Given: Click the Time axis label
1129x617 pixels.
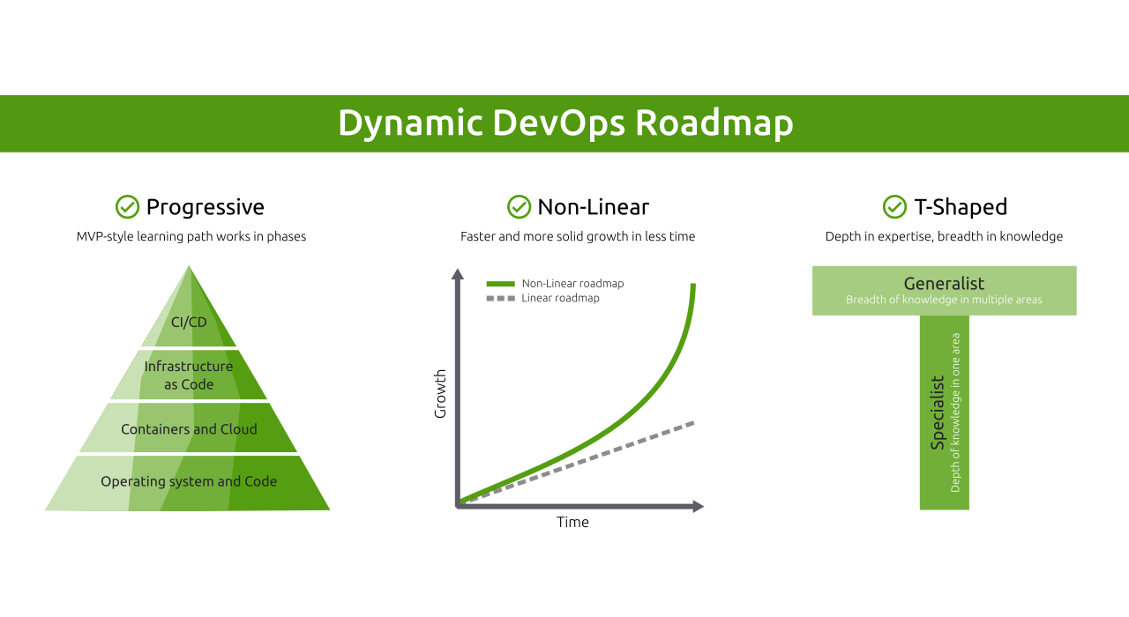Looking at the screenshot, I should click(x=572, y=523).
